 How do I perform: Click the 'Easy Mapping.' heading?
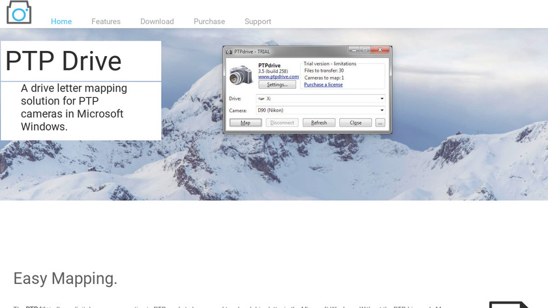65,279
